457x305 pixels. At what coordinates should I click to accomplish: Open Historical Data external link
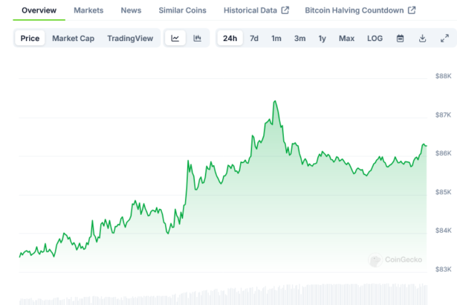(256, 10)
